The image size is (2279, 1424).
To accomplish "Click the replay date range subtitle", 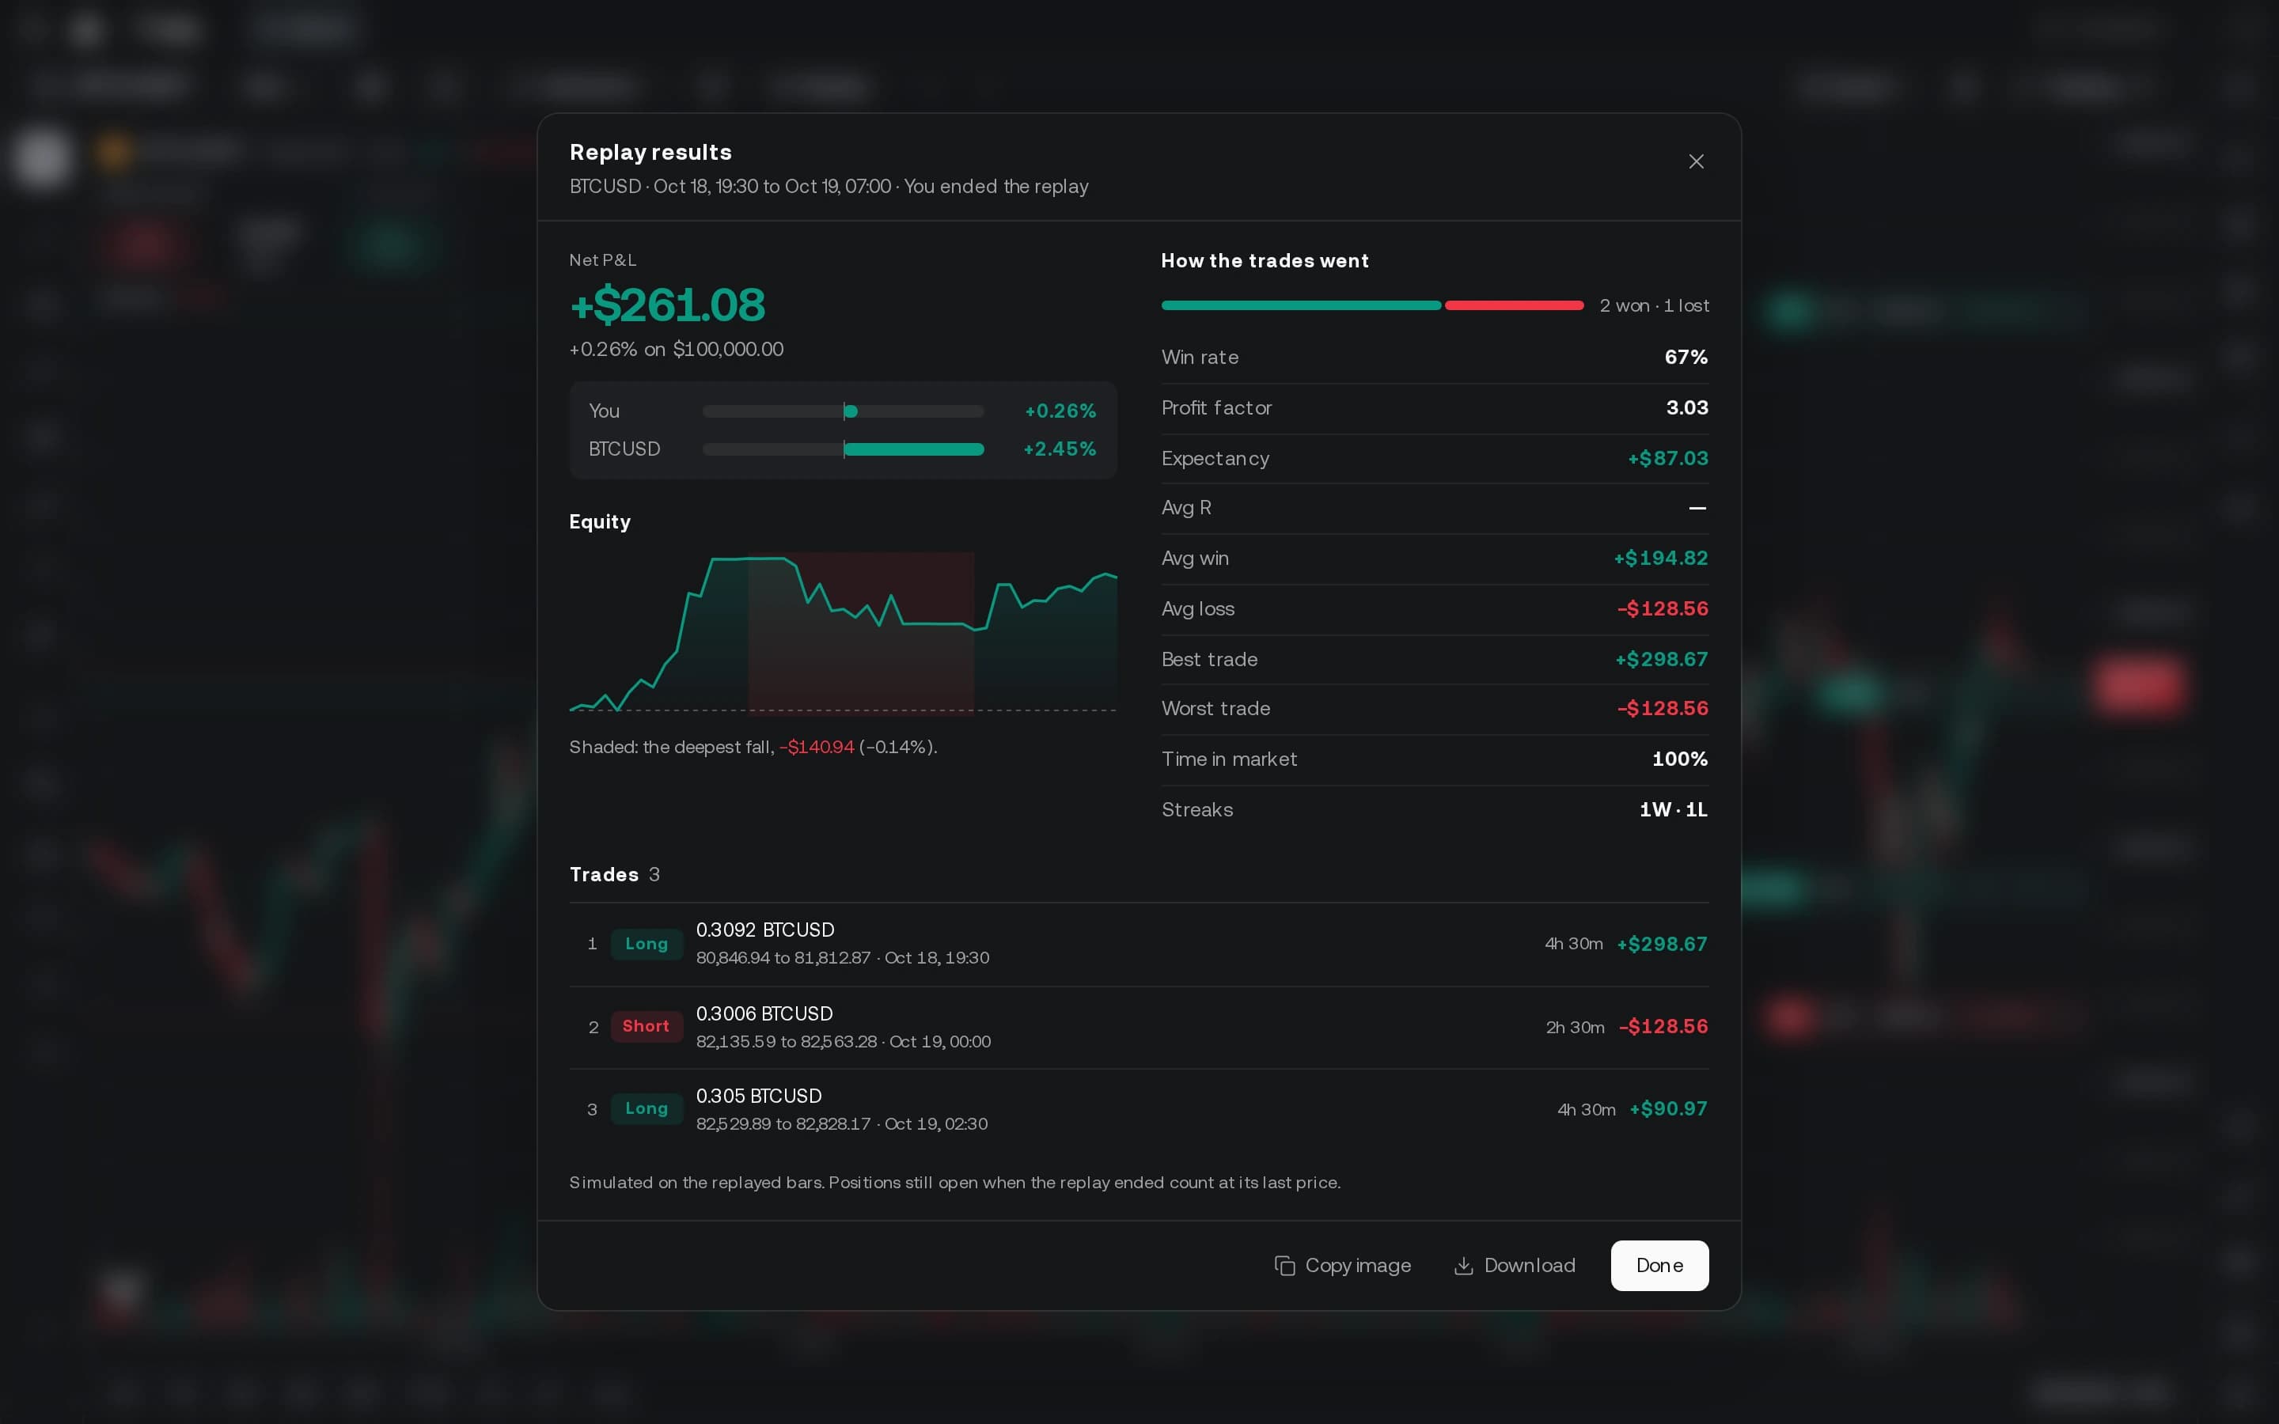I will pyautogui.click(x=829, y=187).
